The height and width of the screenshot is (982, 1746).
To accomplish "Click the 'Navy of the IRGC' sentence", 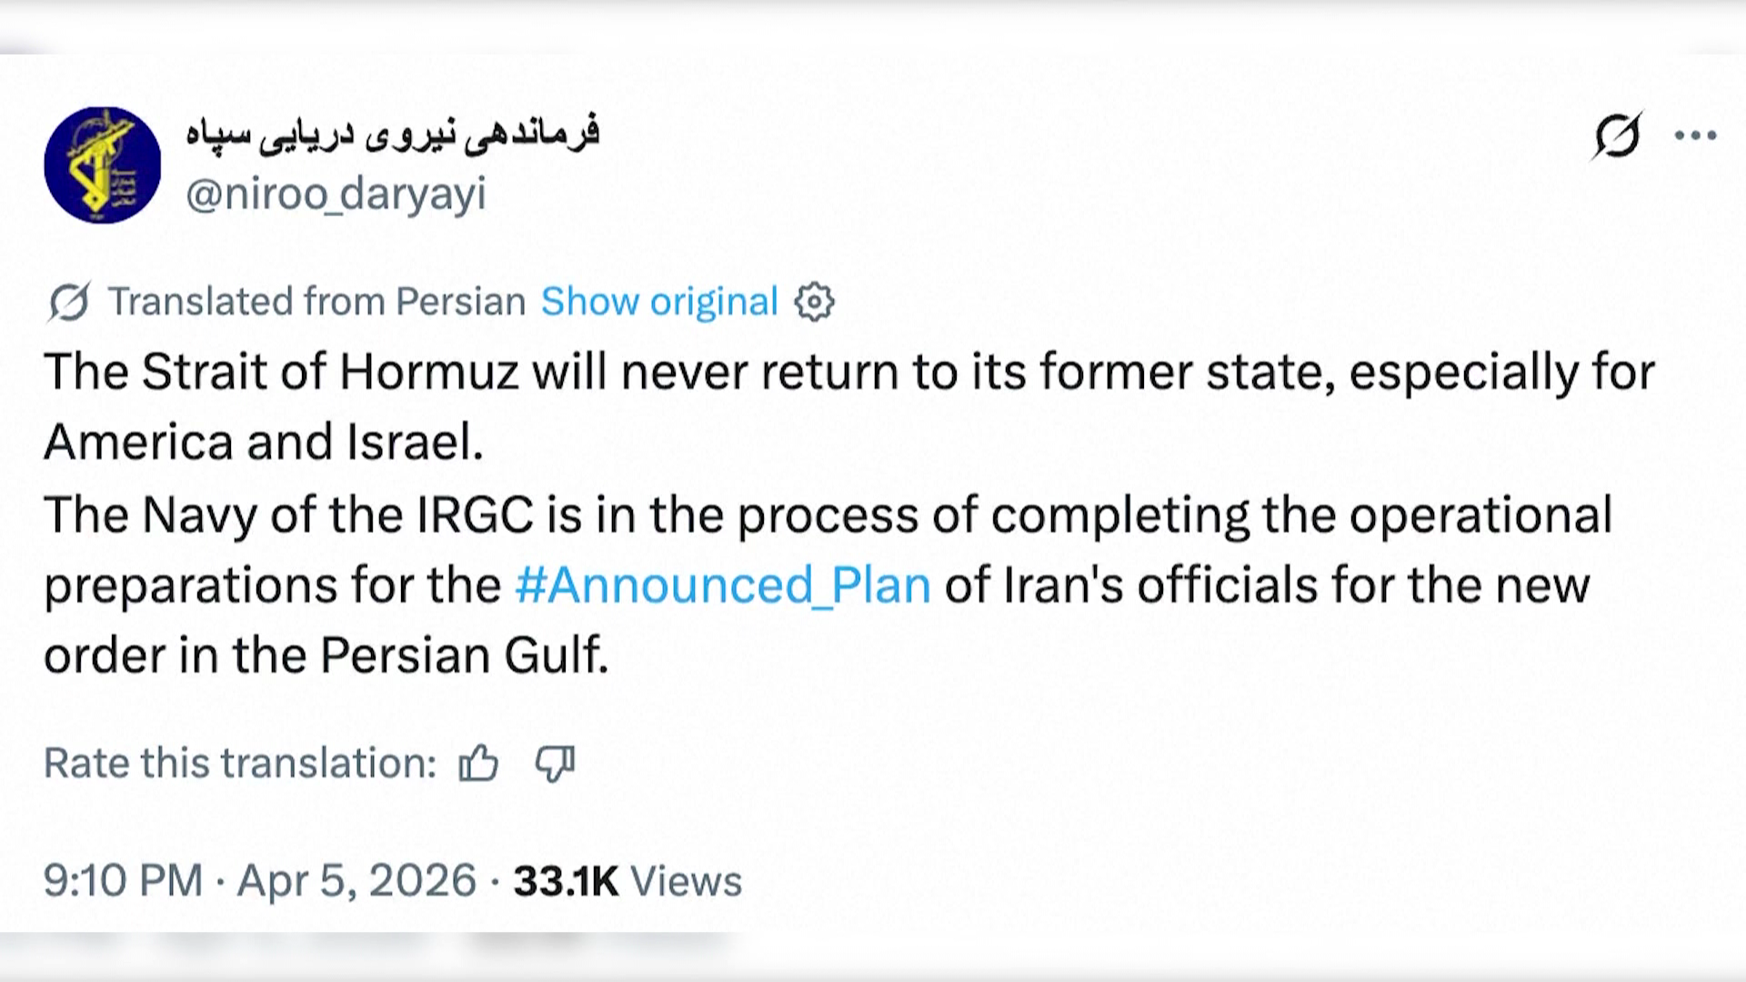I will pyautogui.click(x=828, y=515).
